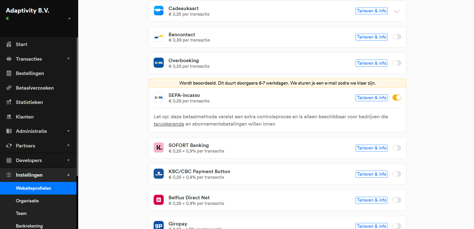Open Tarieven & info for KBC/CBC

click(371, 174)
